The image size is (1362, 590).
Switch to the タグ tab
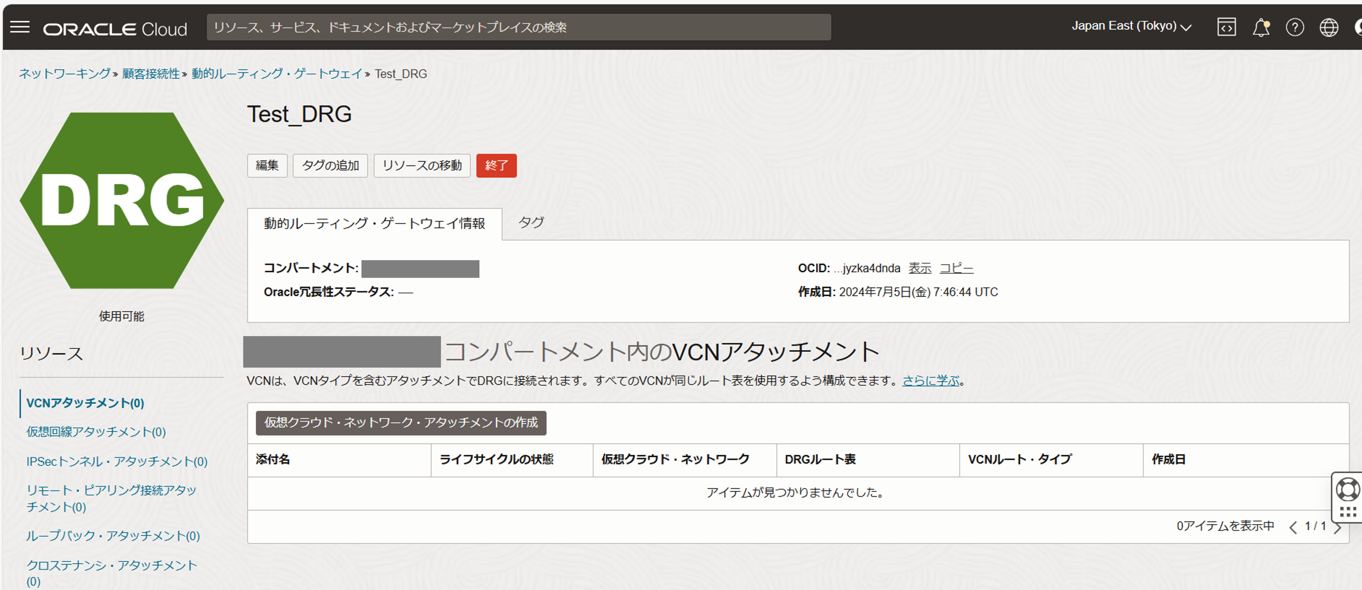click(x=531, y=222)
